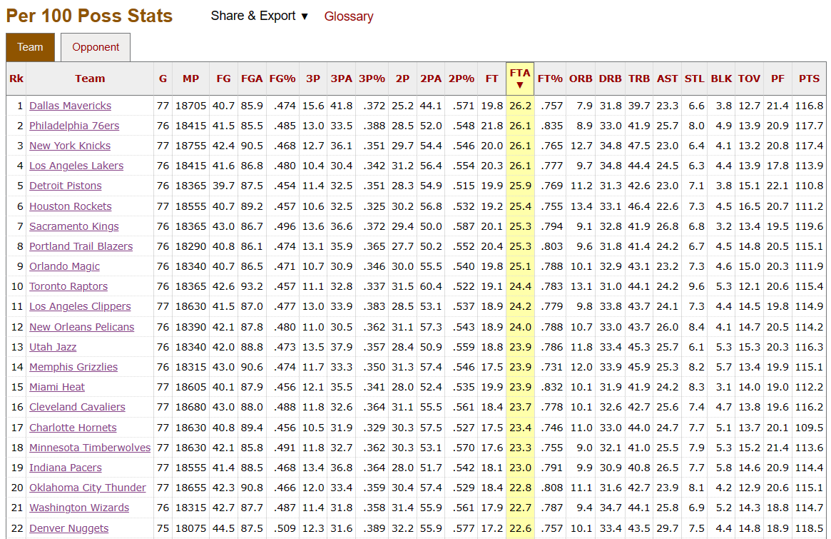Open the New York Knicks link
Image resolution: width=831 pixels, height=539 pixels.
coord(70,146)
